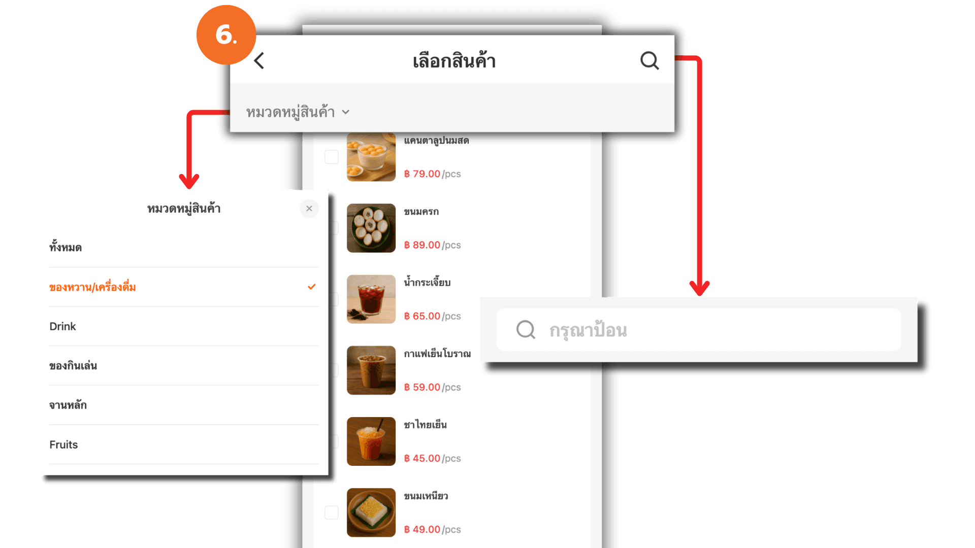
Task: Expand the หมวดหมู่สินค้า dropdown chevron
Action: coord(346,112)
